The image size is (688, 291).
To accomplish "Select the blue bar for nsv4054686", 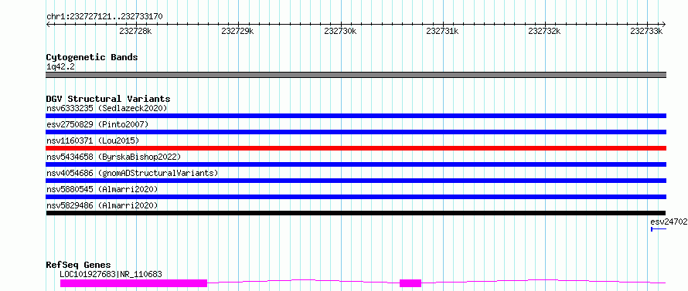I will coord(356,181).
